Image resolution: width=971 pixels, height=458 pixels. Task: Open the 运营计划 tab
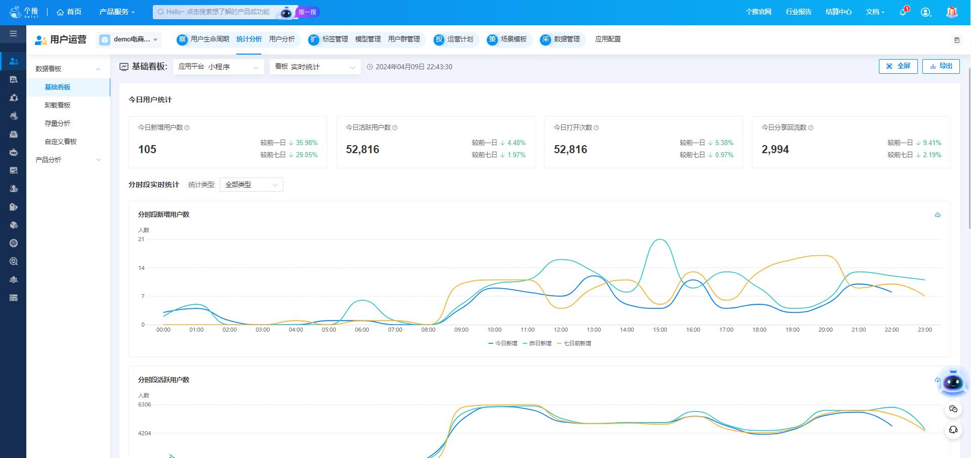tap(460, 39)
